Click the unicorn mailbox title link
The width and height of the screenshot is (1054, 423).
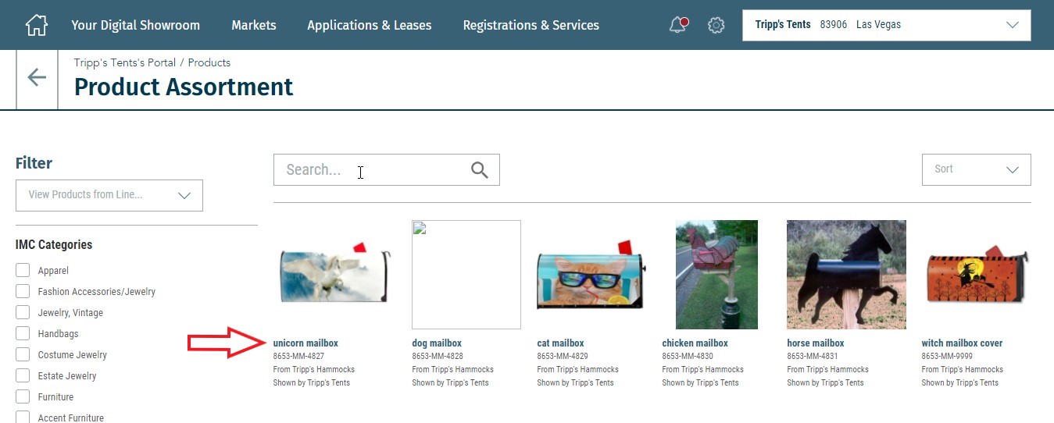tap(305, 343)
